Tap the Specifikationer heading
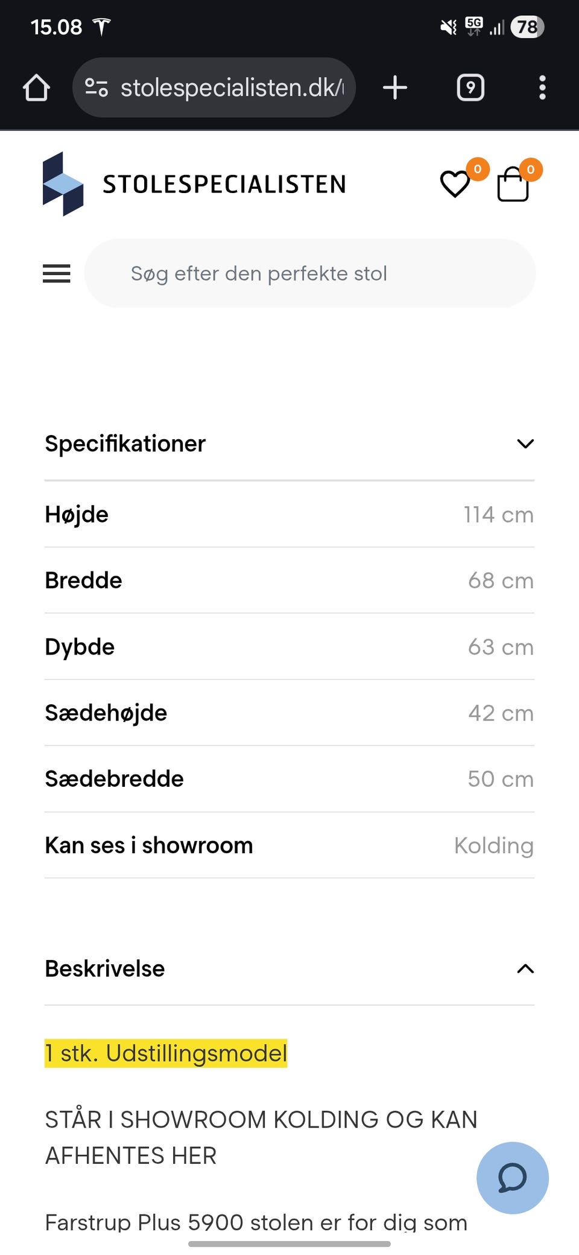Image resolution: width=579 pixels, height=1255 pixels. (125, 444)
